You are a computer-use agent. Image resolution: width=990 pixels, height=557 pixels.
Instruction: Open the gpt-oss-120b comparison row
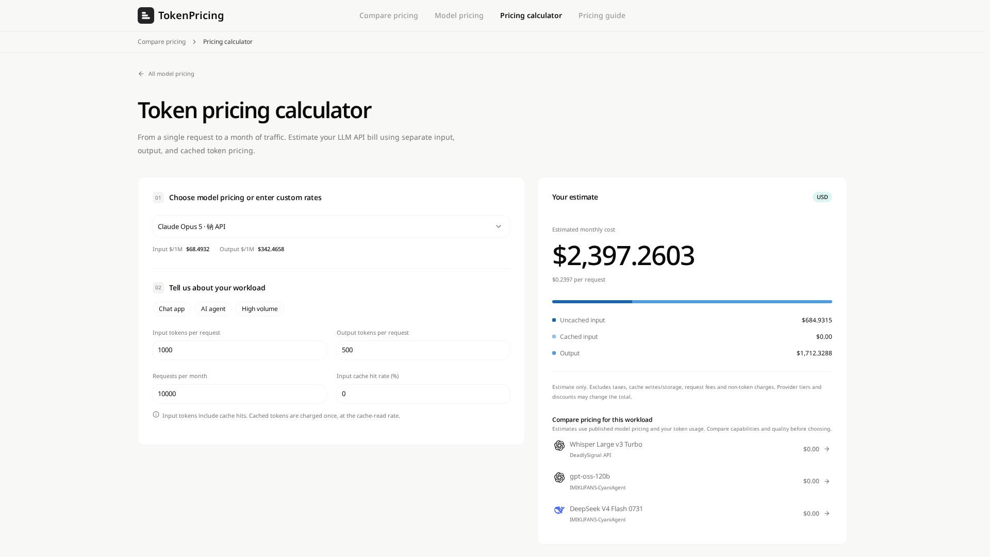(692, 481)
